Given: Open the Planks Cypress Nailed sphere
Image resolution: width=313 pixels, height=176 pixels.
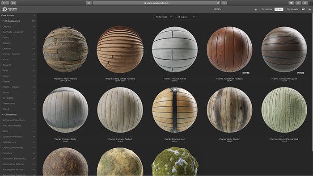Looking at the screenshot, I should (120, 110).
